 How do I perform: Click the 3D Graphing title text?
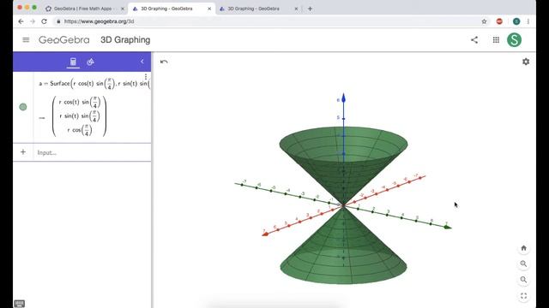pyautogui.click(x=125, y=40)
